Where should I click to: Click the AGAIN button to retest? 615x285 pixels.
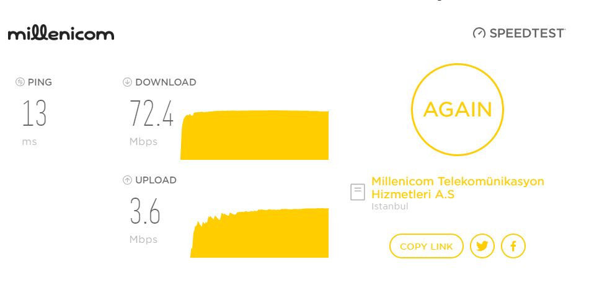[458, 110]
